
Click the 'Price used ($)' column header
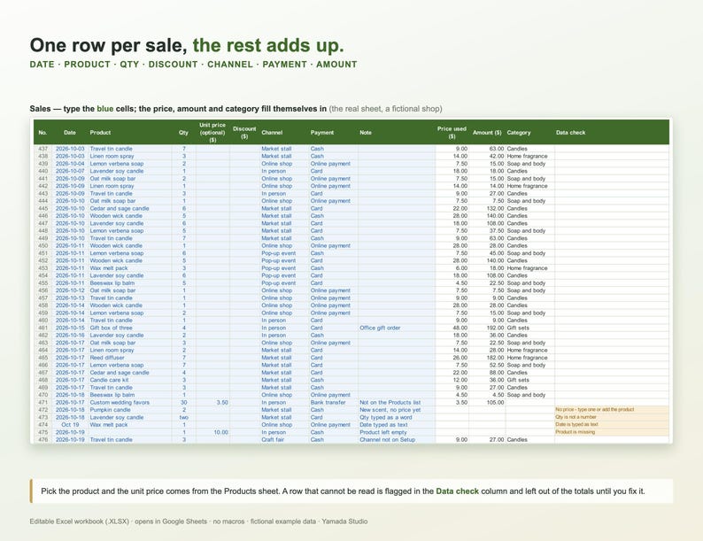coord(452,132)
